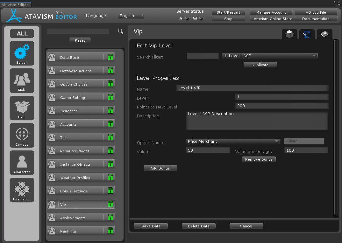This screenshot has width=342, height=243.
Task: Open the Mob category
Action: (x=22, y=80)
